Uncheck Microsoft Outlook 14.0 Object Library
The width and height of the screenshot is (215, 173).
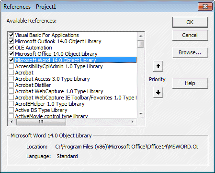point(11,41)
